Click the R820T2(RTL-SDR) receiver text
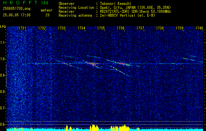The width and height of the screenshot is (206, 131). click(x=136, y=11)
